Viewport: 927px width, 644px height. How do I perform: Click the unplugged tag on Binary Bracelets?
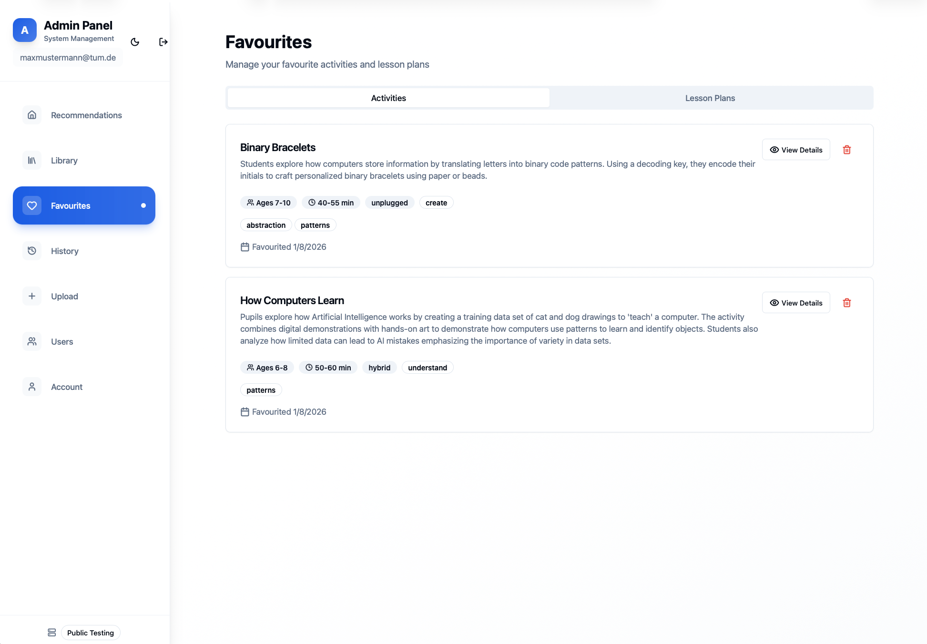point(389,203)
